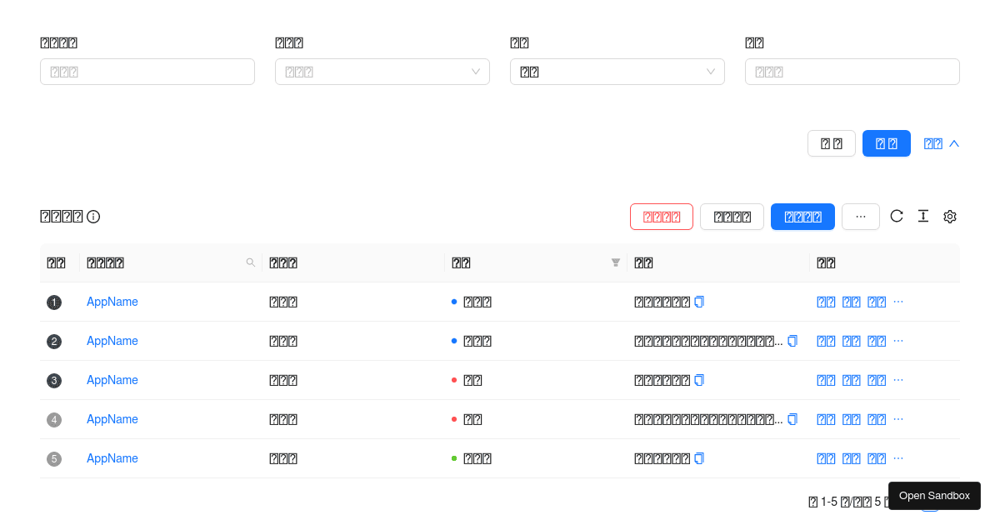Click the copy icon in the third table row
Viewport: 1000px width, 525px height.
(698, 380)
